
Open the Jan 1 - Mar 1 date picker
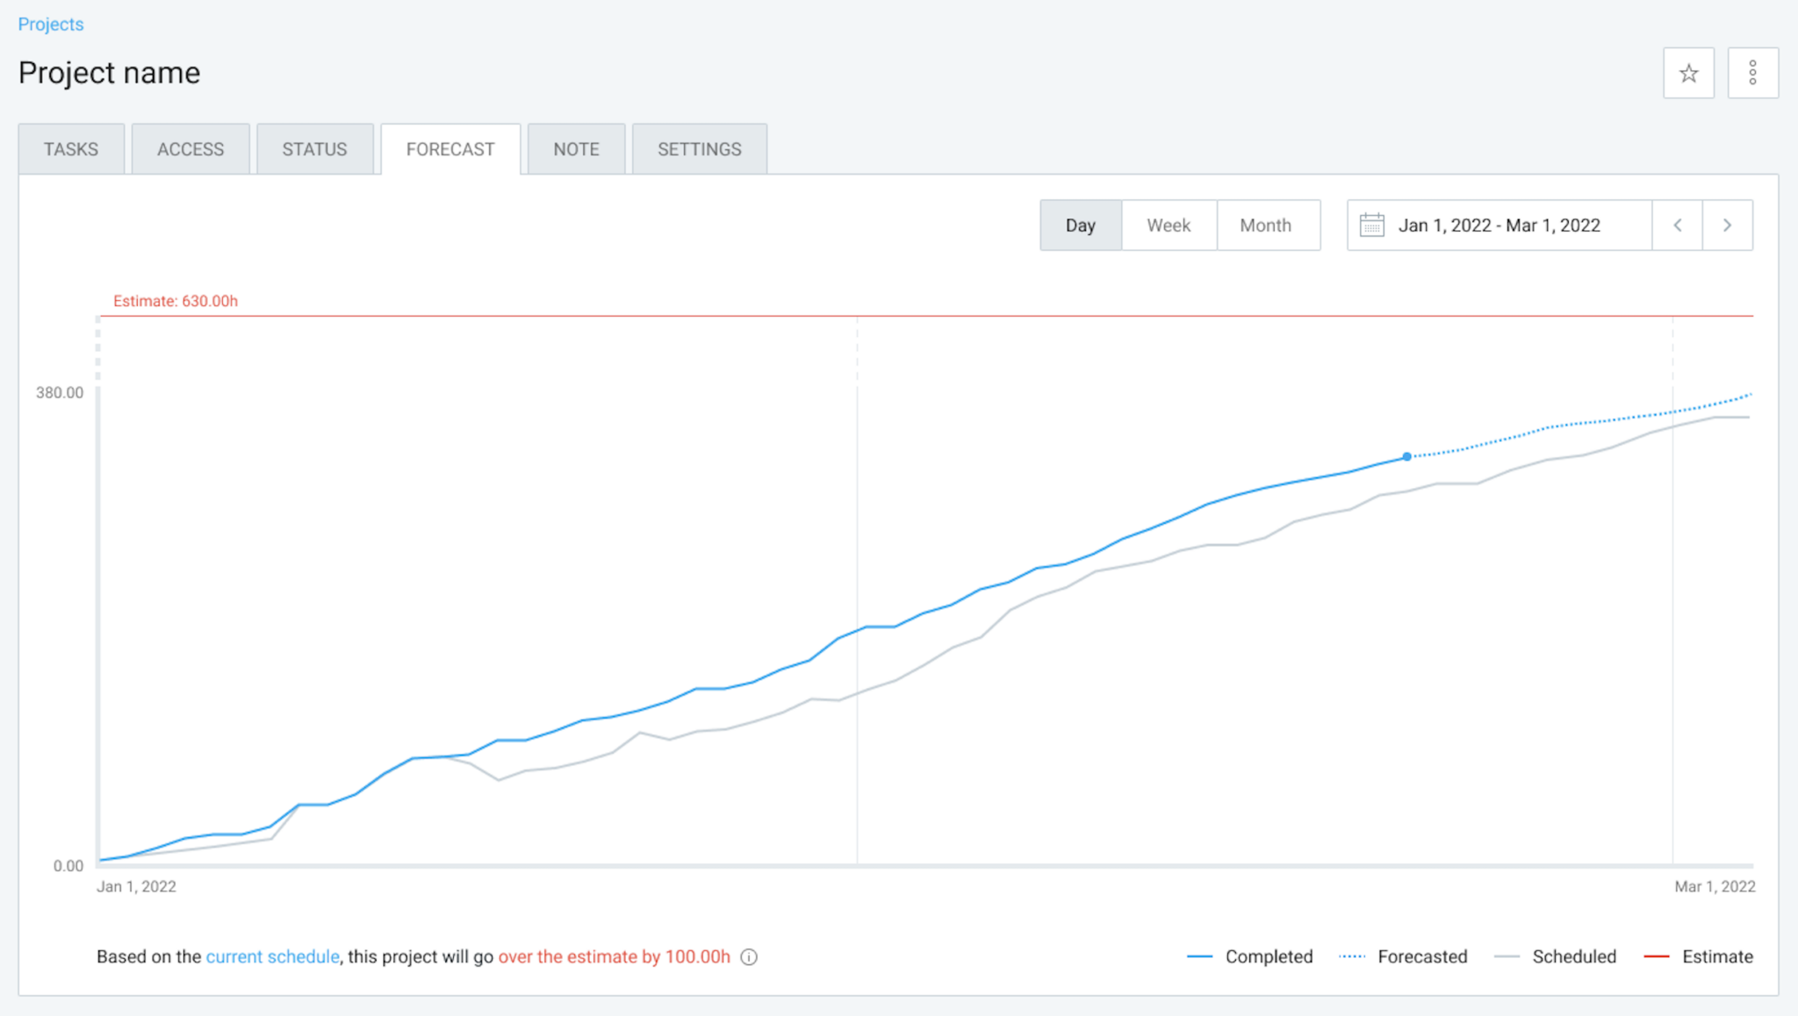tap(1499, 225)
